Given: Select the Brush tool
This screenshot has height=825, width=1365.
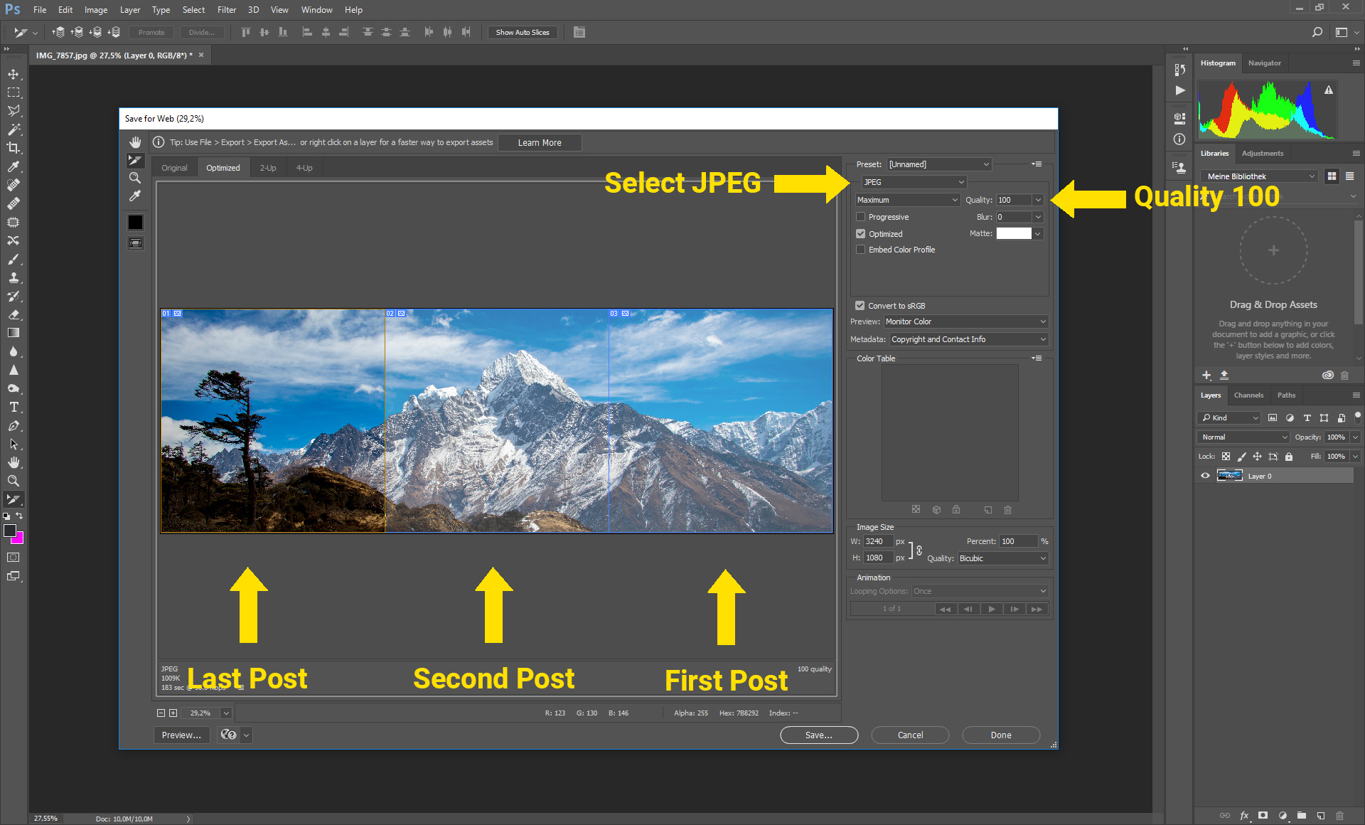Looking at the screenshot, I should tap(14, 259).
